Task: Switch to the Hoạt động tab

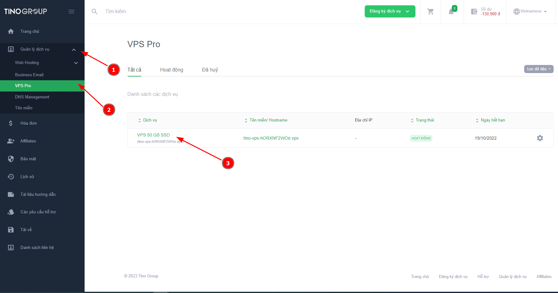Action: pyautogui.click(x=171, y=70)
